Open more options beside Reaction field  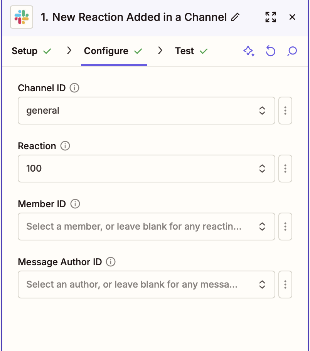[285, 169]
